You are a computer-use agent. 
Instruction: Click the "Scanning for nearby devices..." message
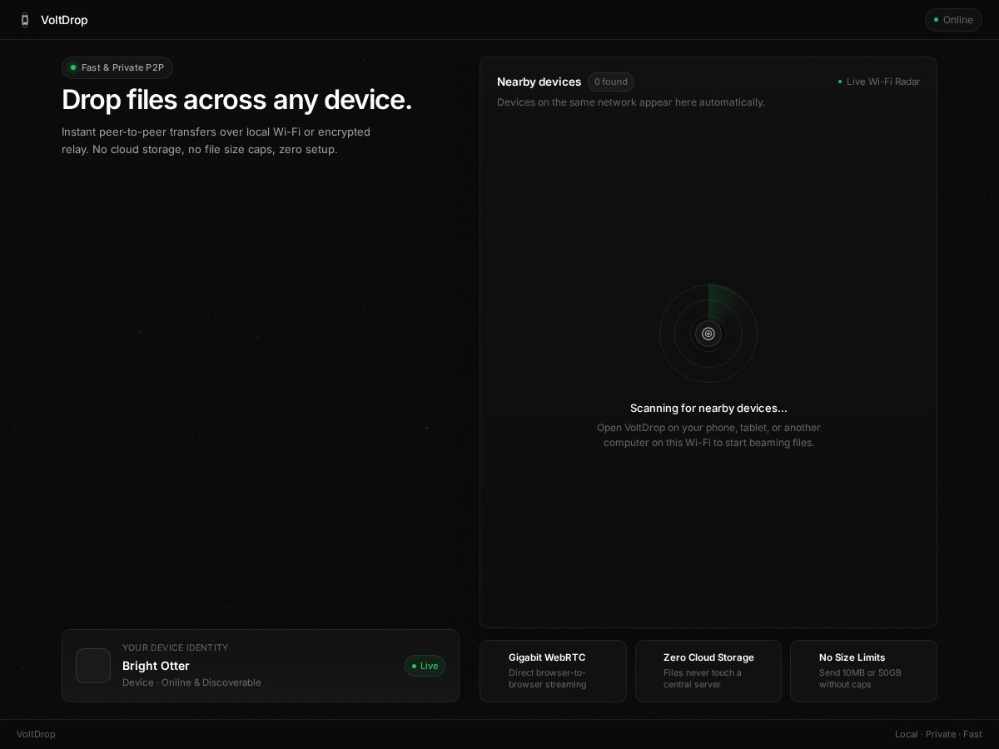tap(708, 408)
